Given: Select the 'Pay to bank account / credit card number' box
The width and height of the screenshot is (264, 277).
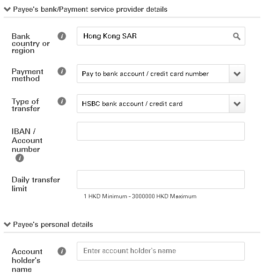Looking at the screenshot, I should [x=161, y=74].
